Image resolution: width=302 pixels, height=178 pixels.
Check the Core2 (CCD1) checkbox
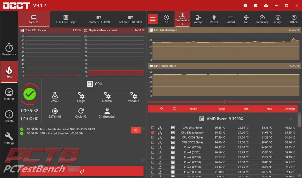pos(153,157)
